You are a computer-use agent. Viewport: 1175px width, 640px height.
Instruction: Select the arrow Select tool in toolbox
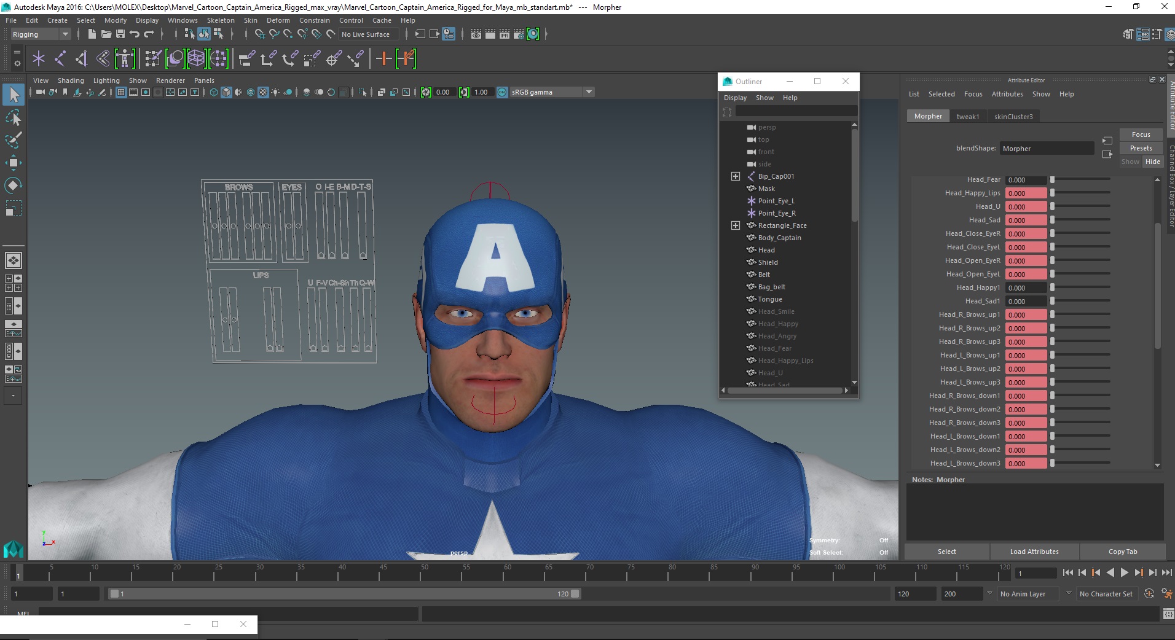[14, 95]
